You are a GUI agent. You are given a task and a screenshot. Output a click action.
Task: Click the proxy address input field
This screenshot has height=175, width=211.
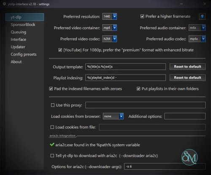click(x=145, y=105)
